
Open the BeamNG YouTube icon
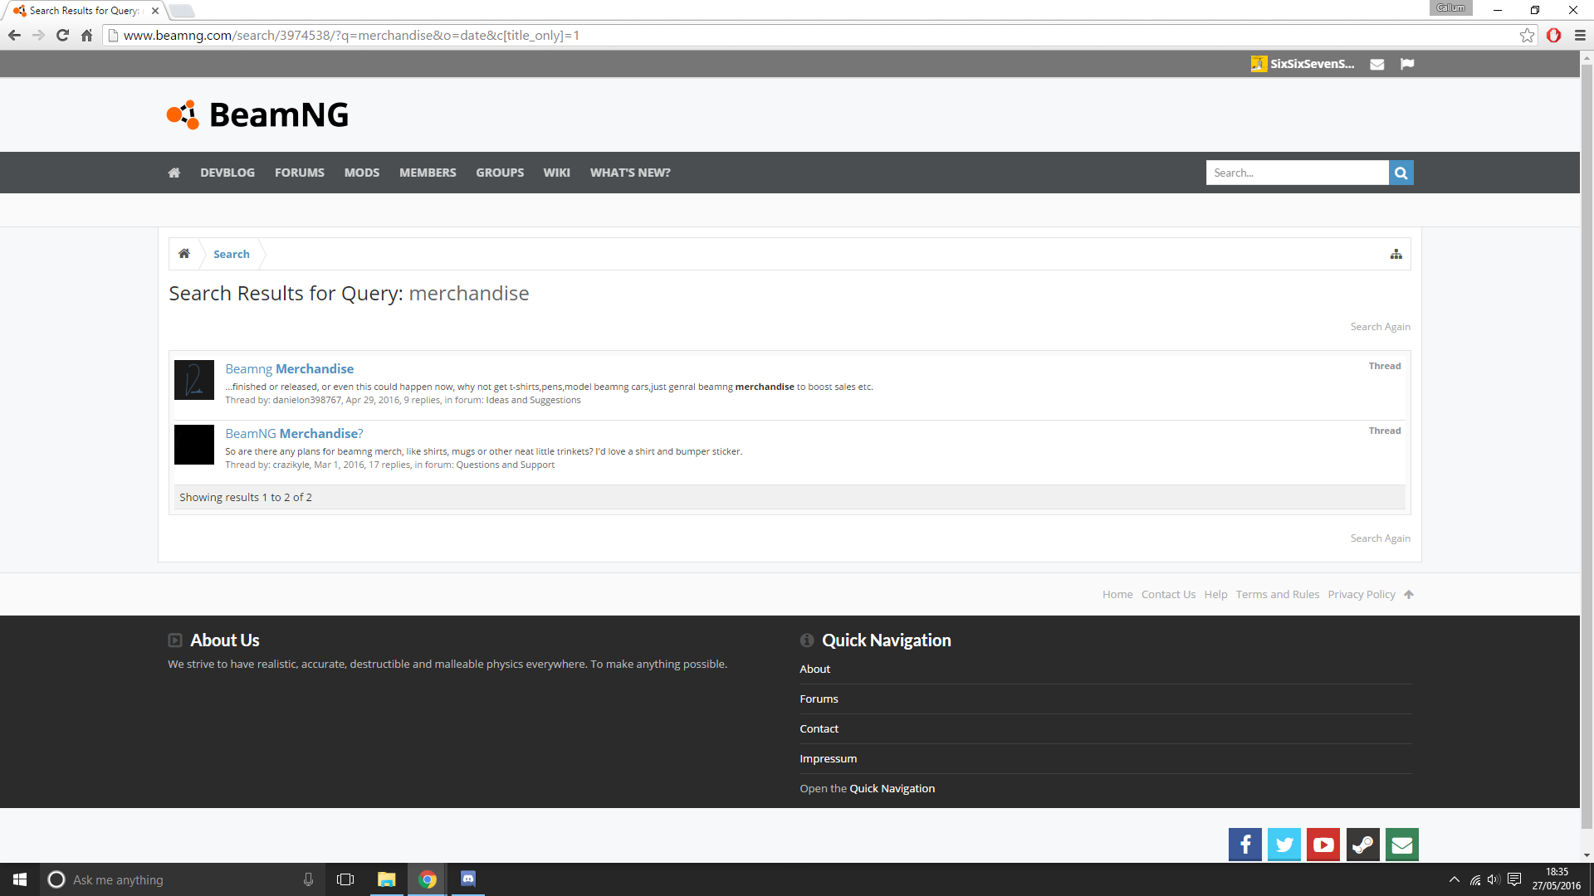click(x=1323, y=845)
